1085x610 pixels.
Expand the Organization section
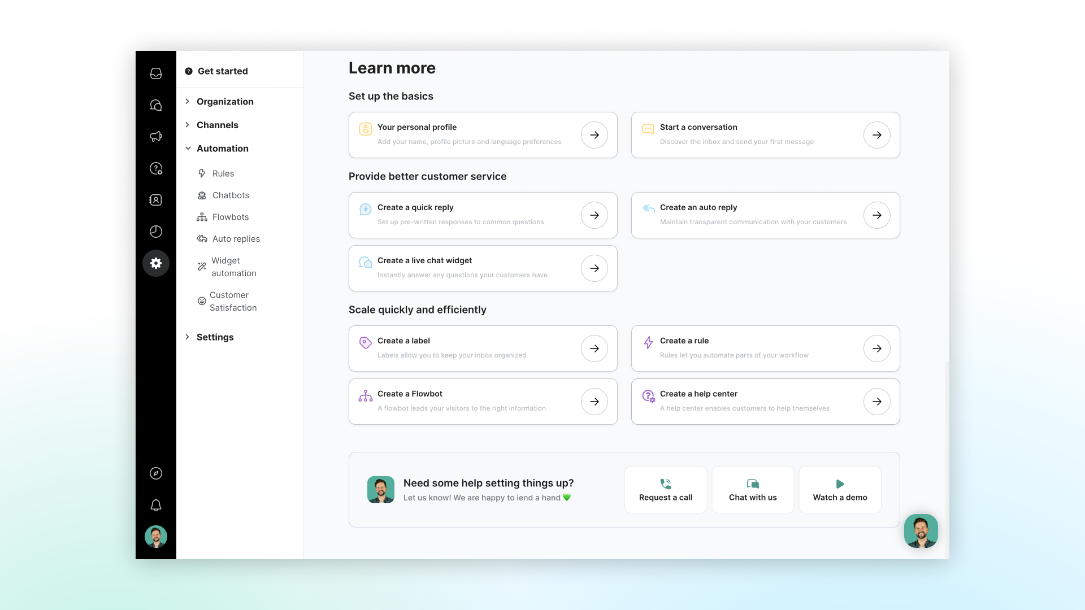(x=224, y=102)
